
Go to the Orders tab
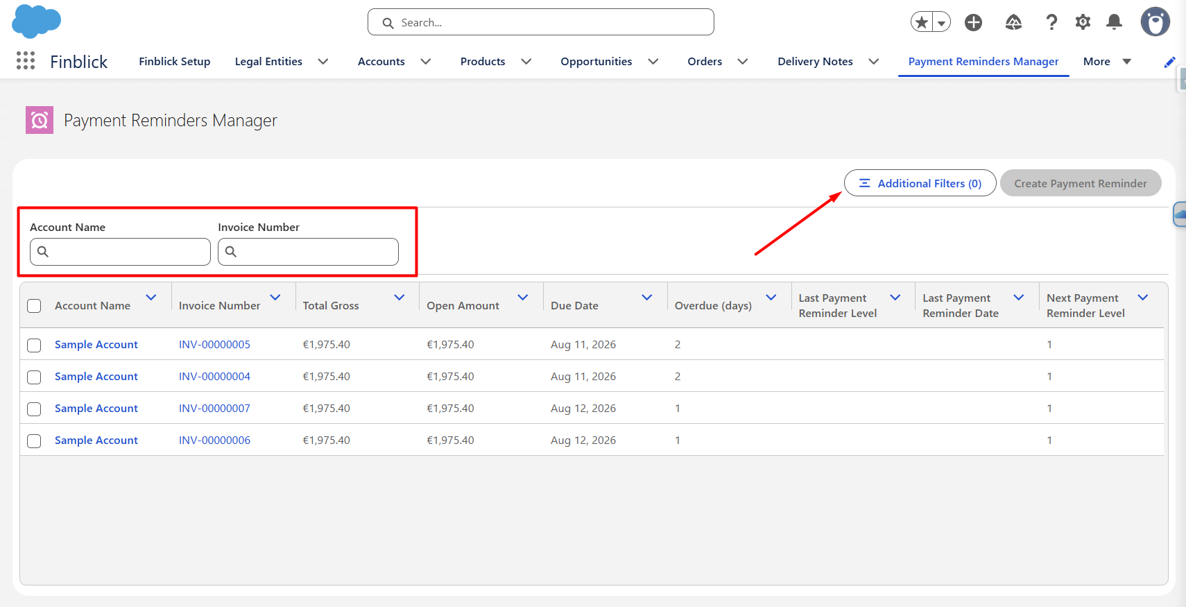(x=705, y=62)
